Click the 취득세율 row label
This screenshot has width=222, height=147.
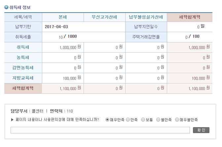(x=23, y=37)
